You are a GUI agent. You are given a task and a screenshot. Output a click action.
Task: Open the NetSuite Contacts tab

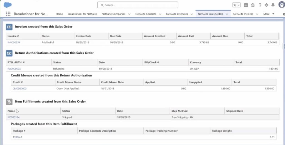(146, 14)
